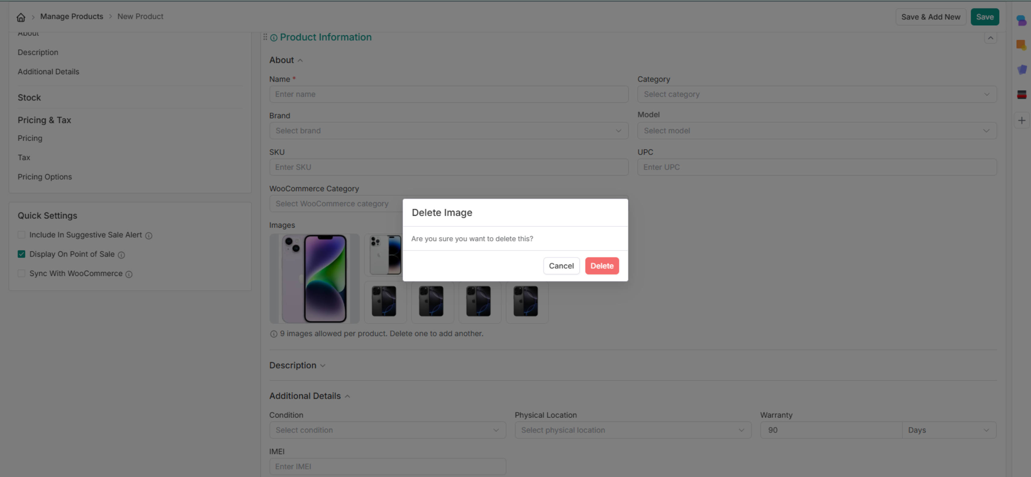Click the info icon beside Product Information
1031x477 pixels.
[x=274, y=38]
